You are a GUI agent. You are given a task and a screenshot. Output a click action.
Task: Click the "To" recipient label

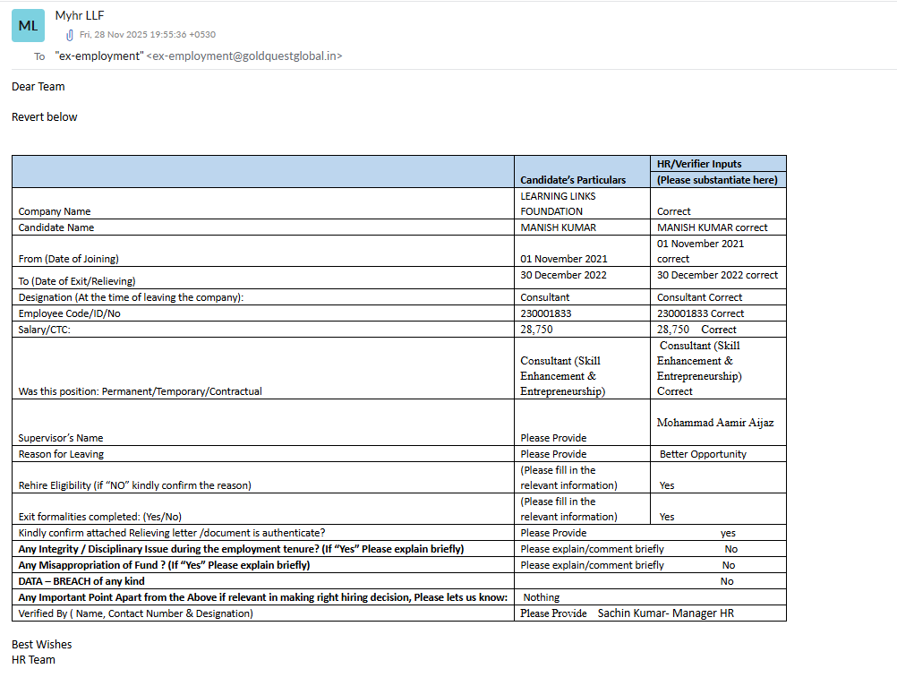39,56
